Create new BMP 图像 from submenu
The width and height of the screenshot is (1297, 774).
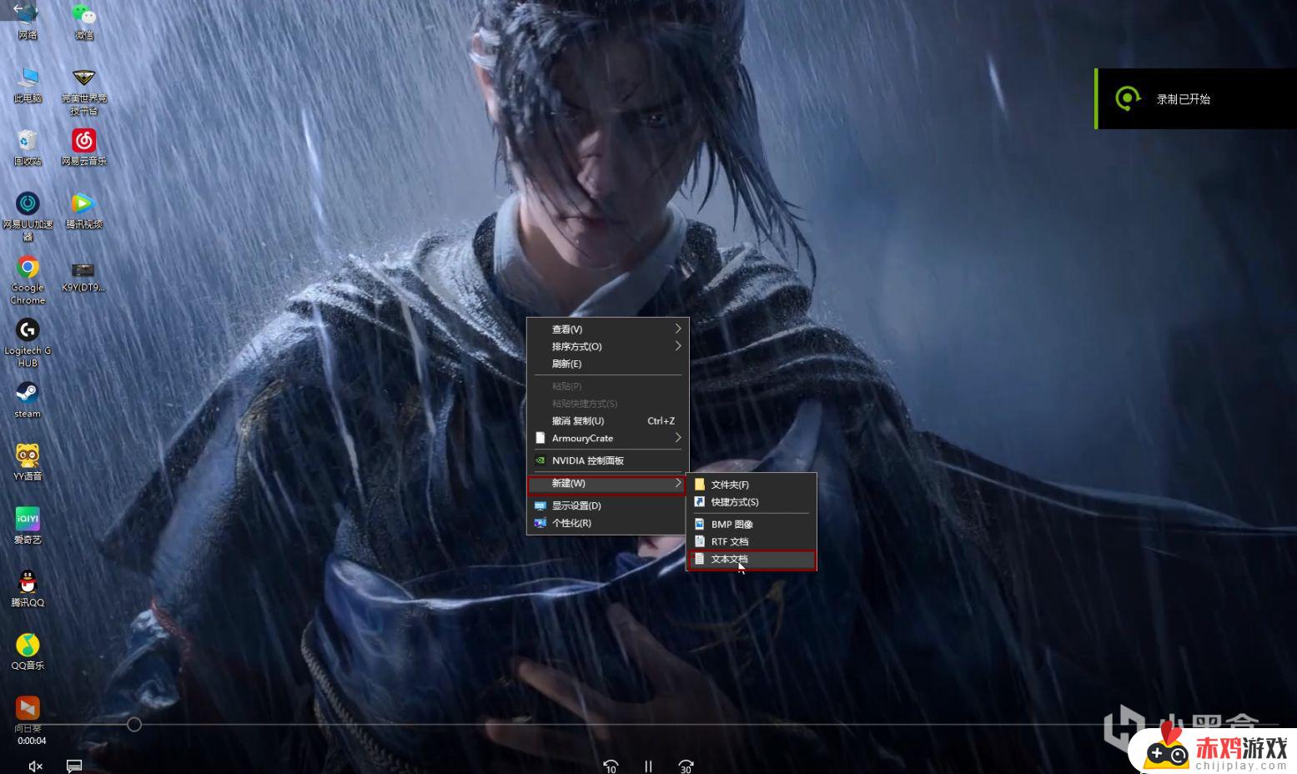(x=752, y=524)
